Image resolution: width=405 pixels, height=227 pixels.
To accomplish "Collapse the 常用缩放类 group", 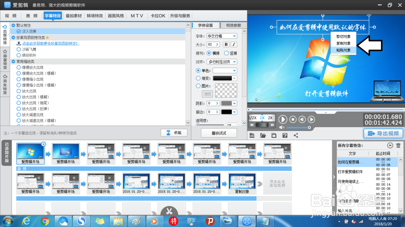I will coord(13,61).
